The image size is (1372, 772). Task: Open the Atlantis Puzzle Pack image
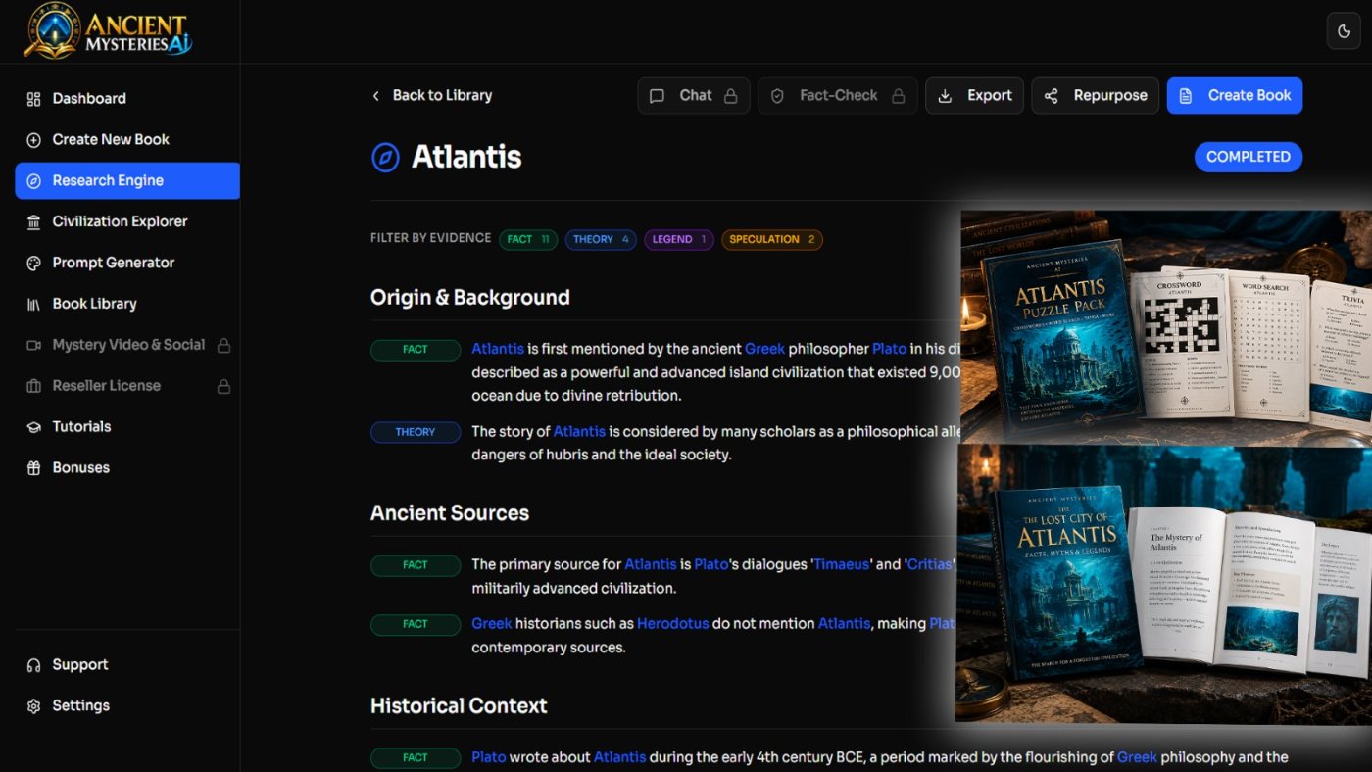(x=1166, y=326)
